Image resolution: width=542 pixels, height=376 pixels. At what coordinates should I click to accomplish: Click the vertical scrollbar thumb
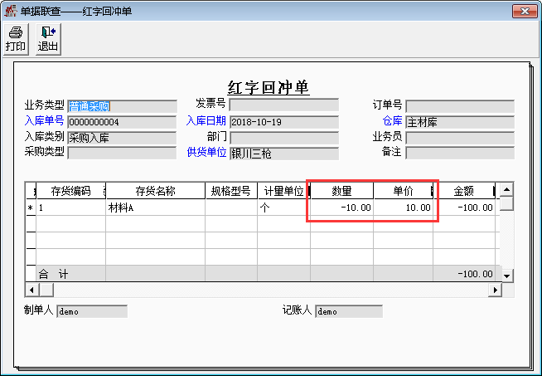pyautogui.click(x=506, y=203)
